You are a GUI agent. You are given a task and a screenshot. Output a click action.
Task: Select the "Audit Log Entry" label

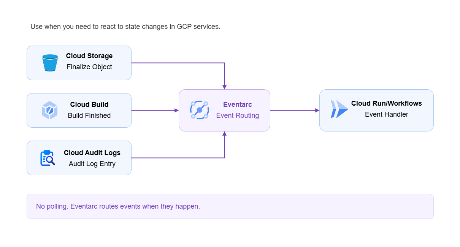[x=92, y=164]
